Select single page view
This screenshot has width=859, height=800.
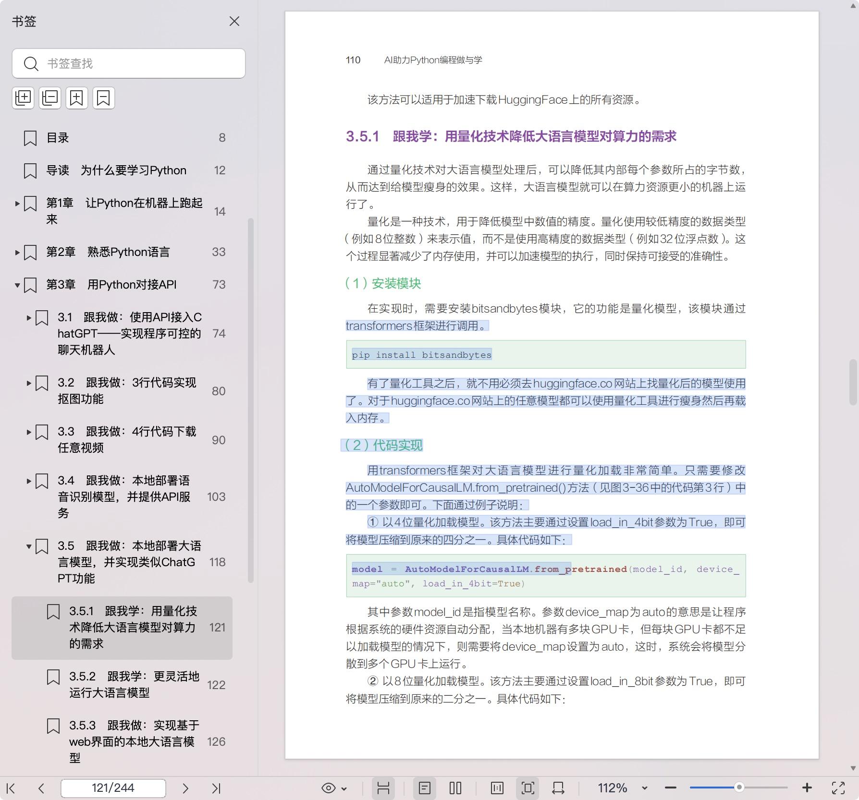tap(425, 788)
